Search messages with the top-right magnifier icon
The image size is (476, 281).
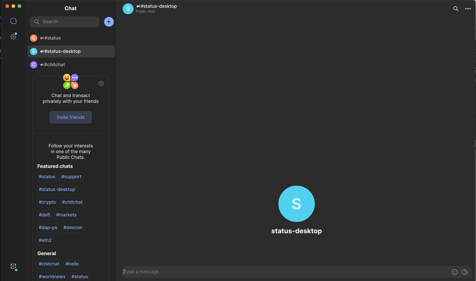456,9
